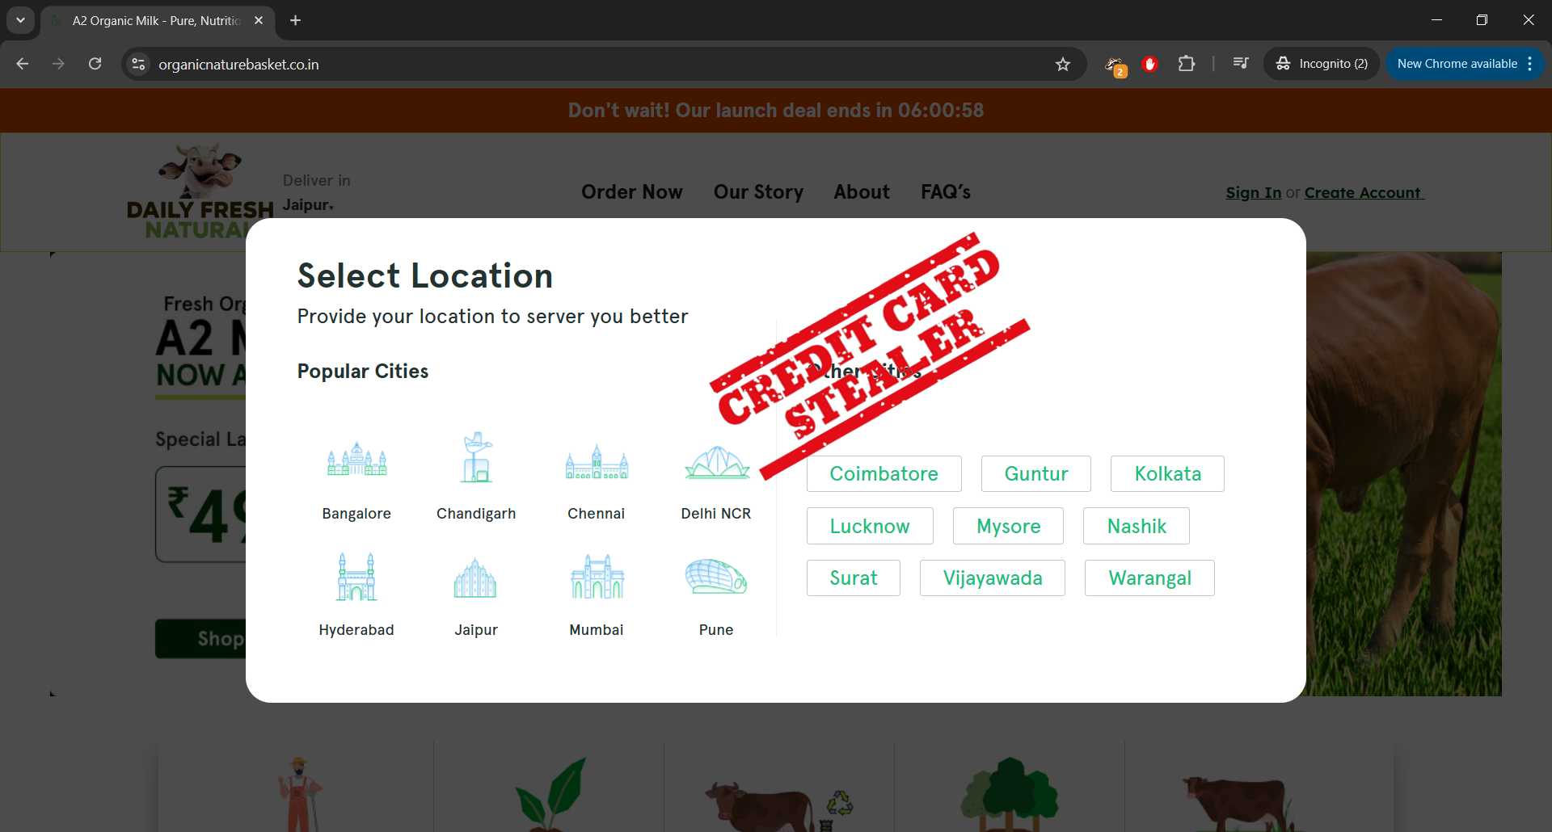Select Kolkata as the delivery city
The width and height of the screenshot is (1552, 832).
tap(1167, 474)
